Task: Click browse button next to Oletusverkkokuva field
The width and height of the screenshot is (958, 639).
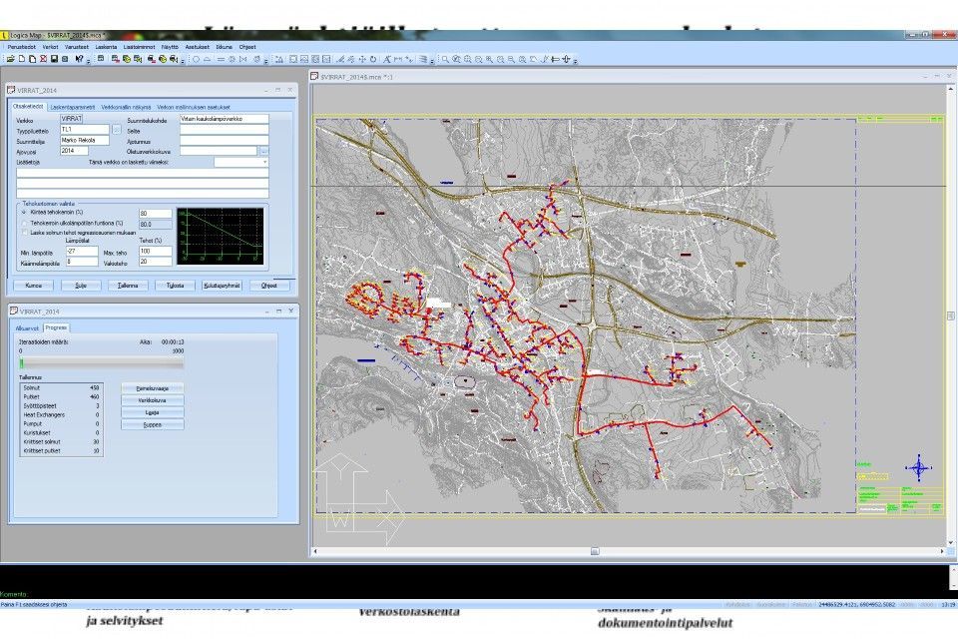Action: point(262,151)
